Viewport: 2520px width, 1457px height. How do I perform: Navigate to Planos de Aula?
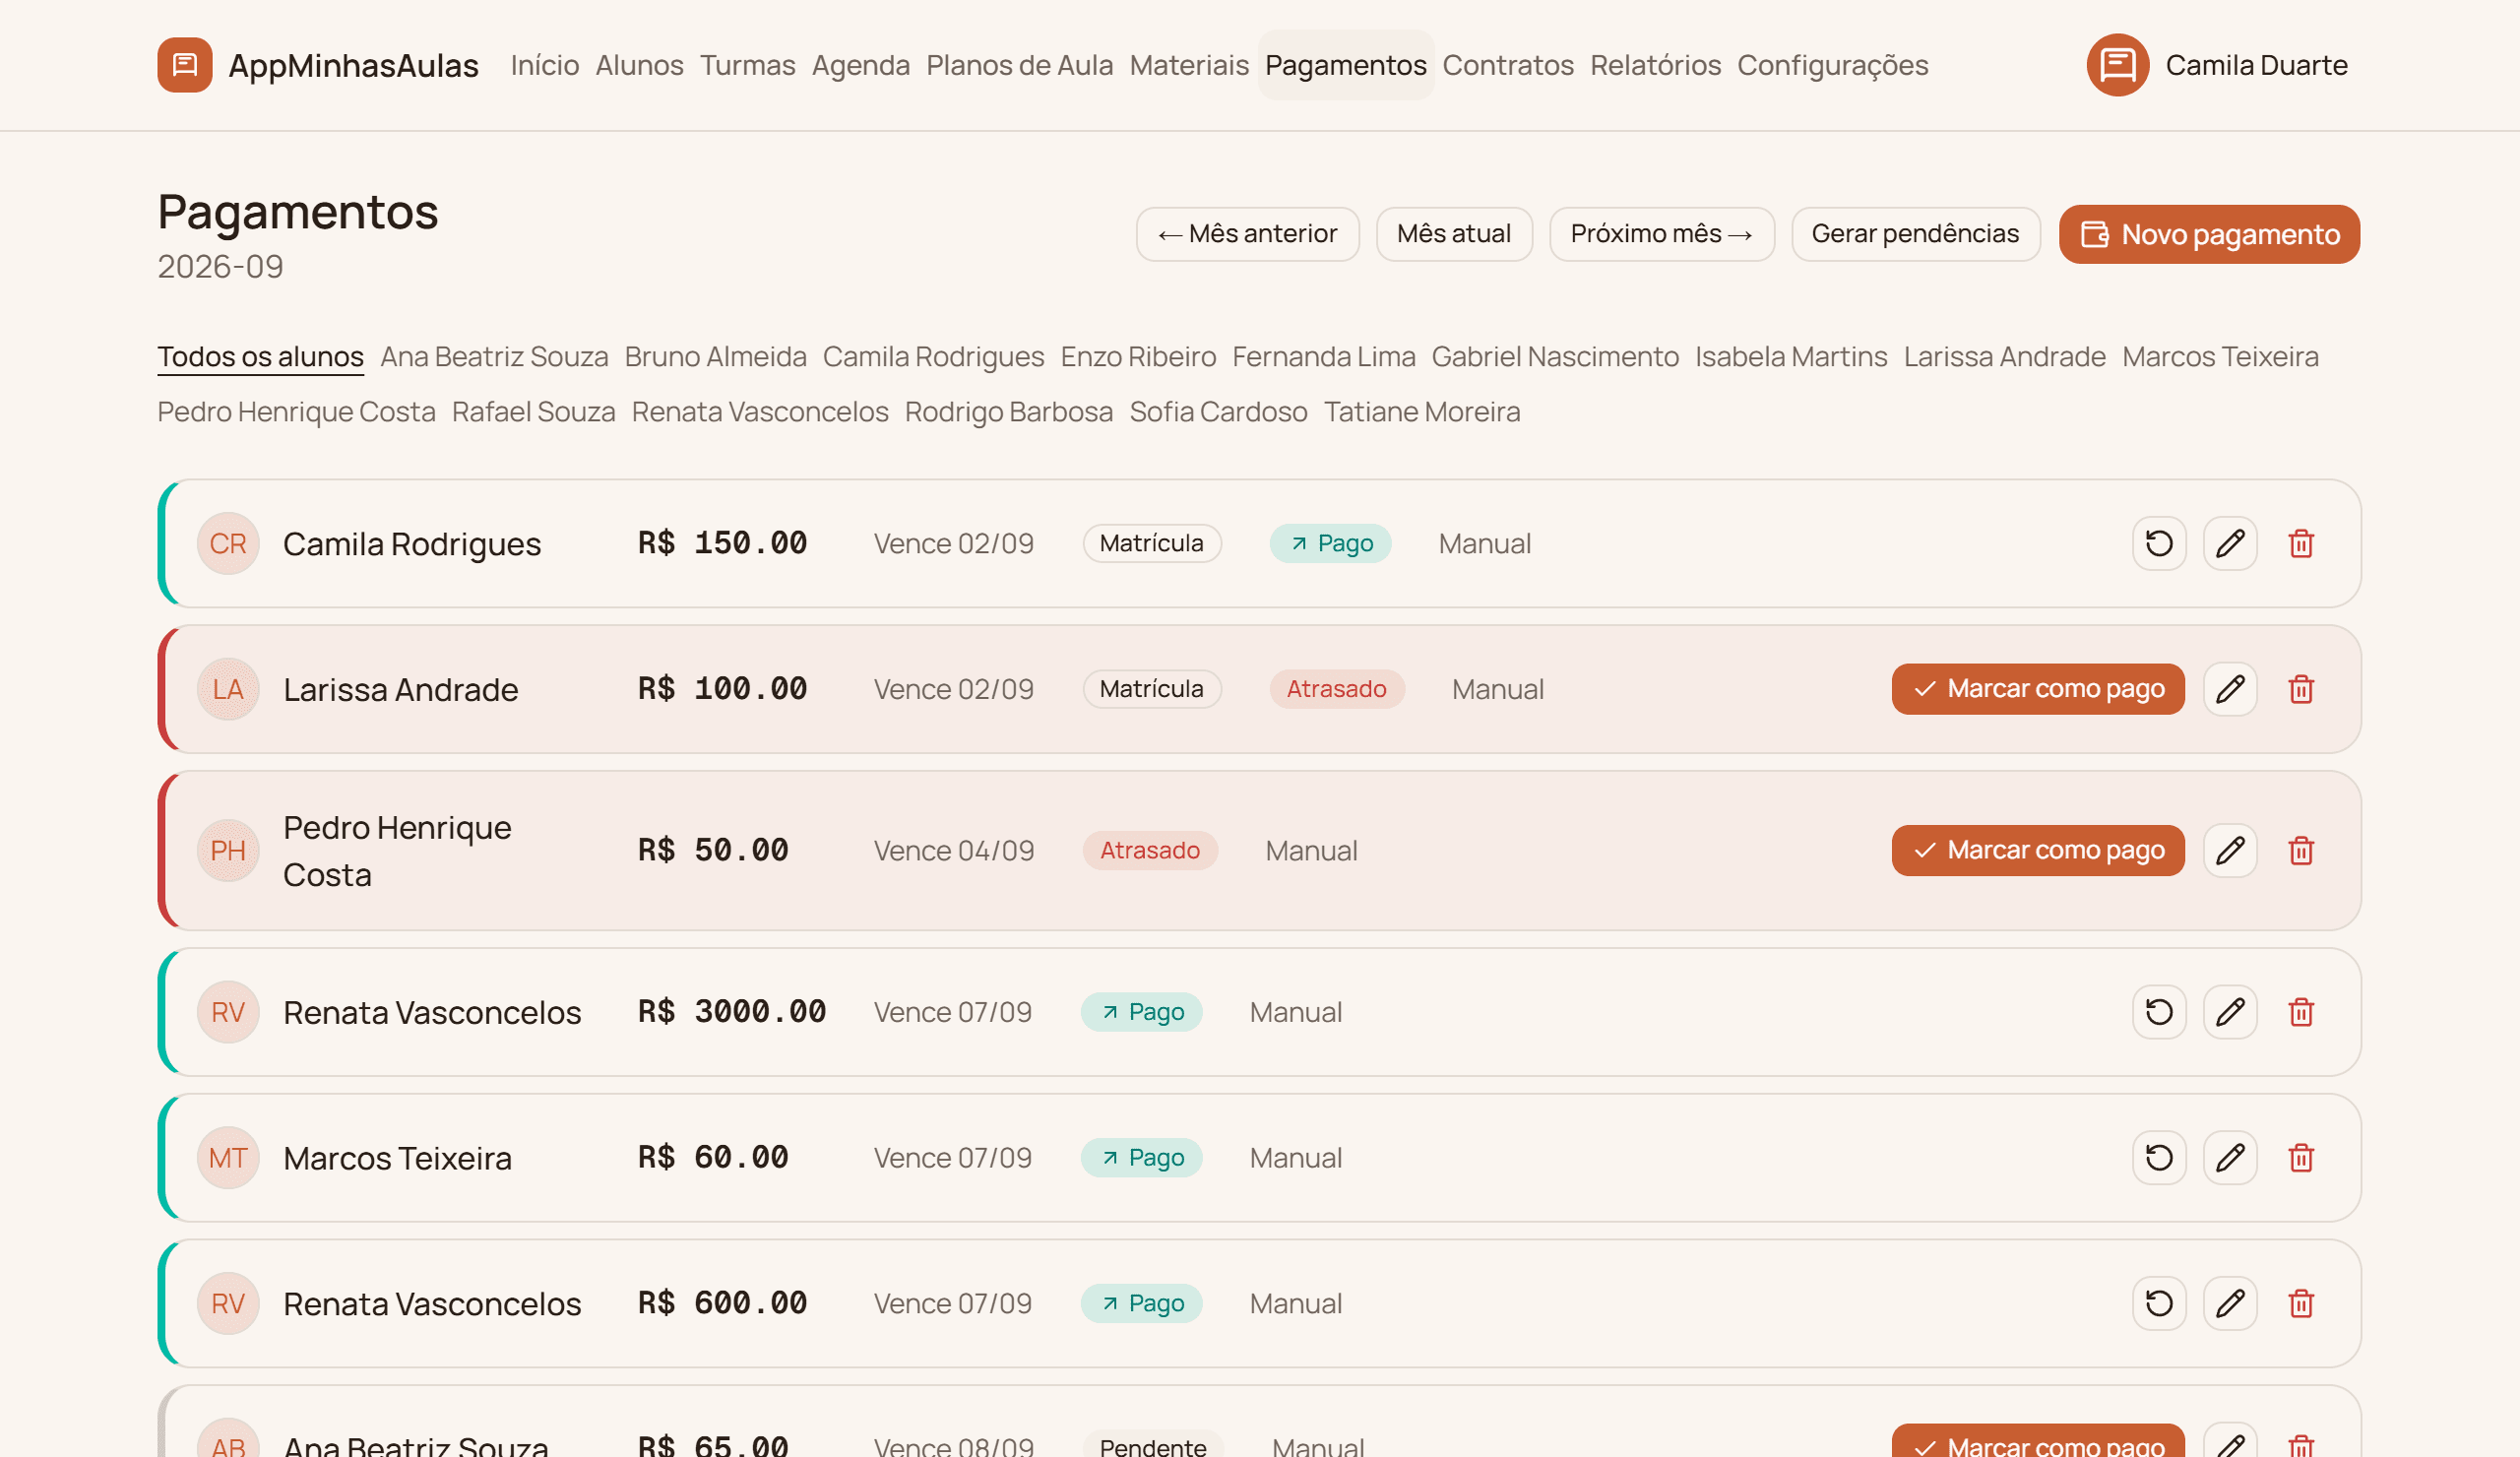(1019, 65)
